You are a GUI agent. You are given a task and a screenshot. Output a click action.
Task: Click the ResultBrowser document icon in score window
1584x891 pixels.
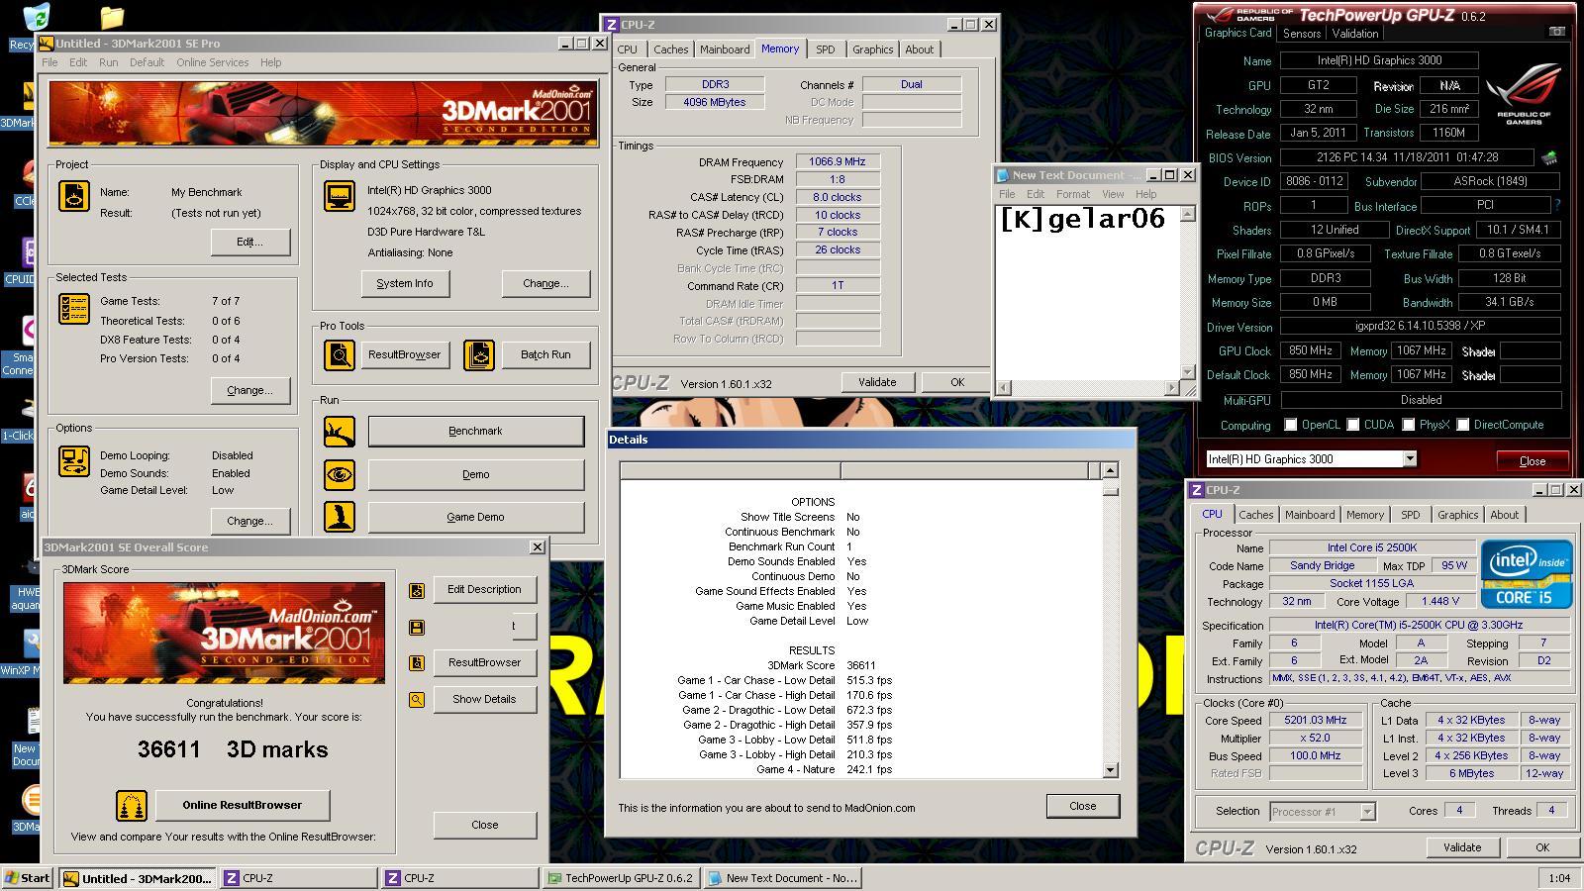[x=417, y=663]
